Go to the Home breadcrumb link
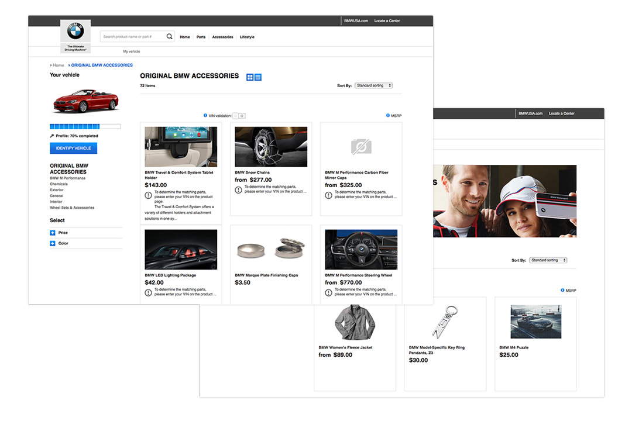 (x=58, y=65)
